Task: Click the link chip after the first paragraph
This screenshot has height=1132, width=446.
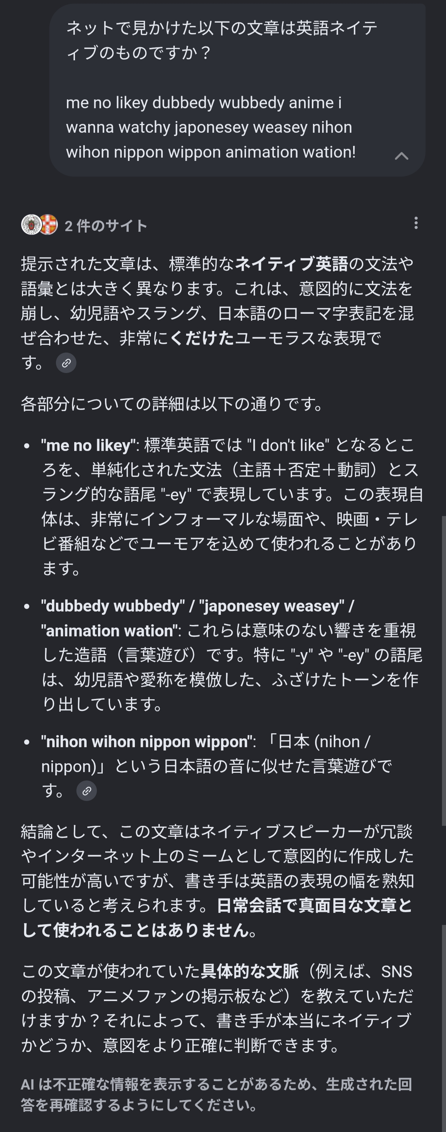Action: pos(66,363)
